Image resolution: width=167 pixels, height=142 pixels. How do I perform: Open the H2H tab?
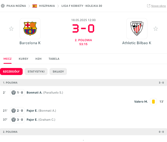pyautogui.click(x=38, y=59)
